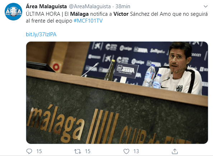This screenshot has height=156, width=213.
Task: Click the tweet text starting ÚLTIMA HORA
Action: pos(117,18)
